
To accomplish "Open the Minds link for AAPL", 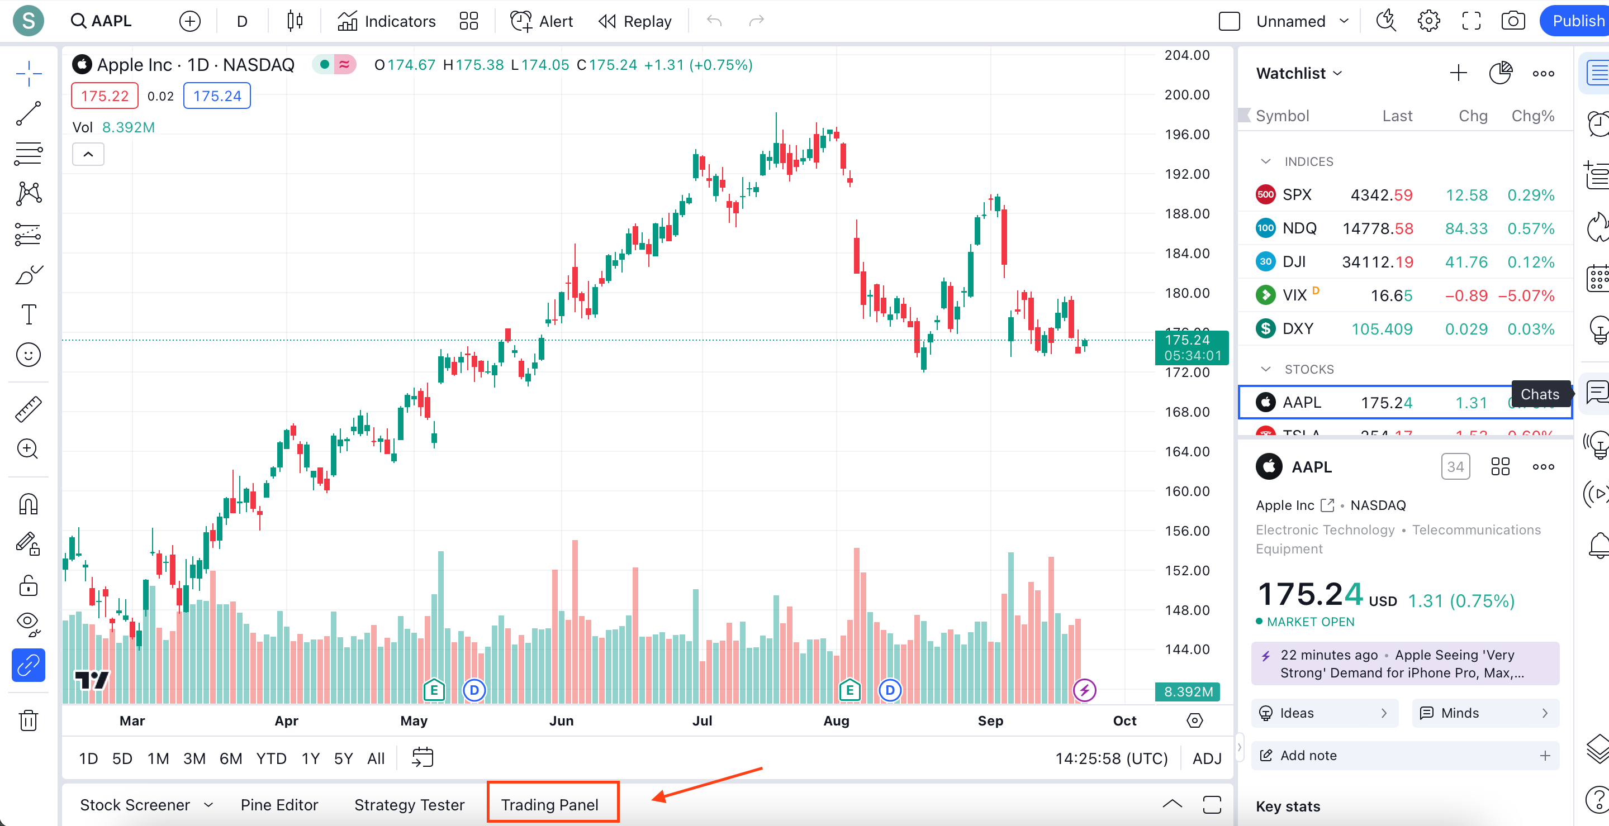I will click(1485, 713).
